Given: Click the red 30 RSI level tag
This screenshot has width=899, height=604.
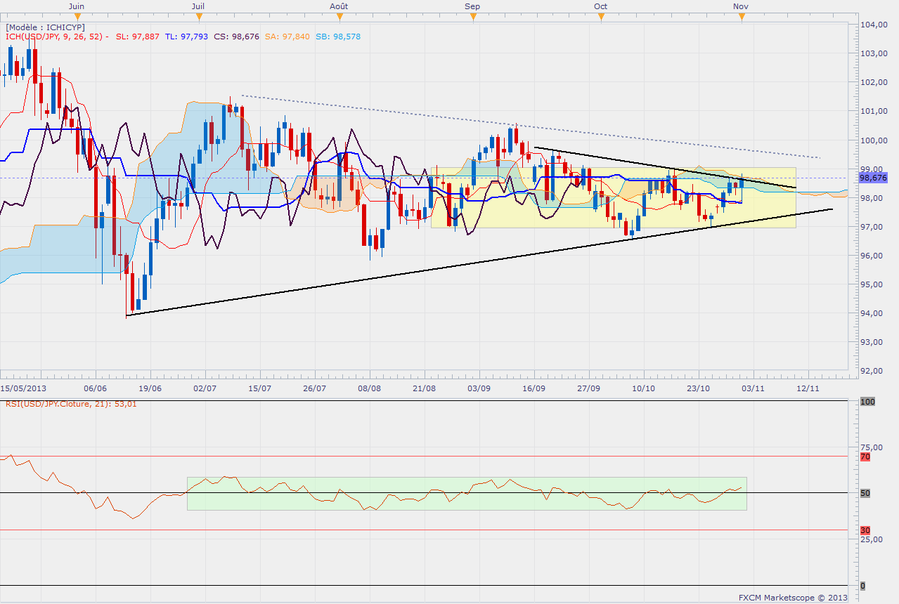Looking at the screenshot, I should coord(865,530).
